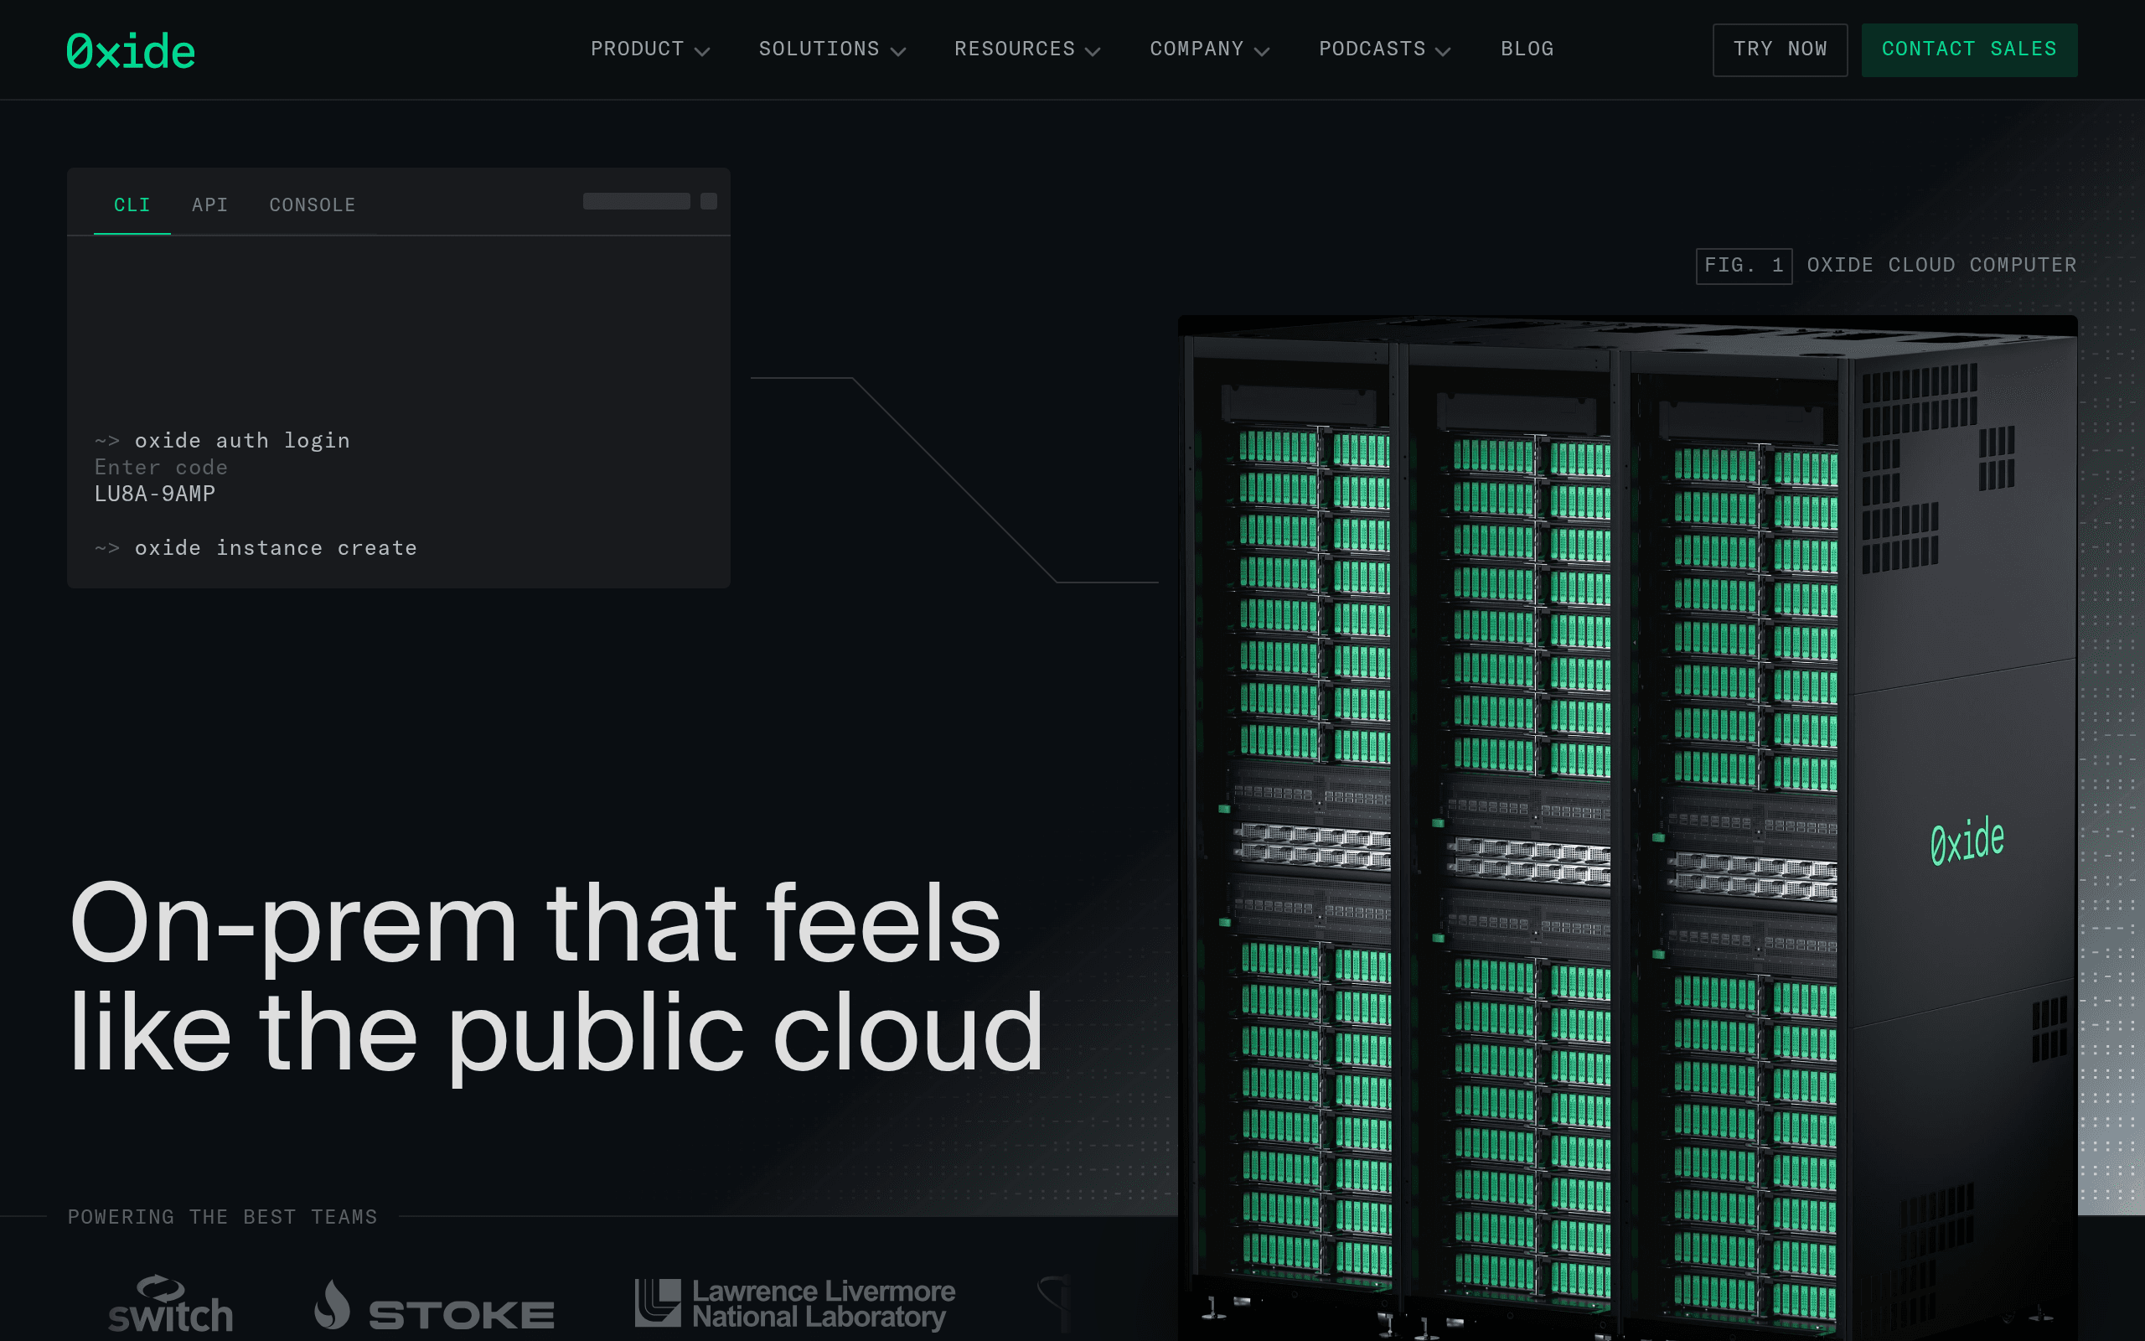Switch to the CONSOLE tab

tap(312, 204)
